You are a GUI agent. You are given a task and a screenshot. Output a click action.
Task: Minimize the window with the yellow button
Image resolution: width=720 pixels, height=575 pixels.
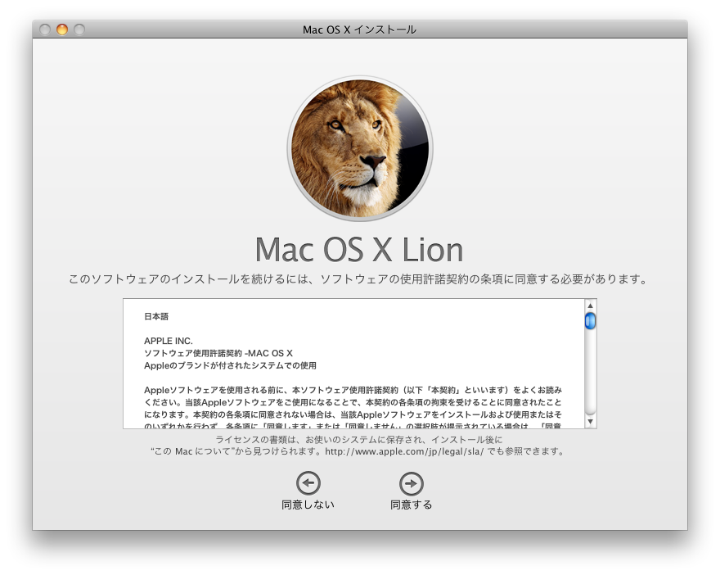(x=62, y=29)
